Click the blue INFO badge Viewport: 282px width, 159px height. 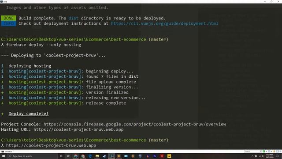point(9,23)
